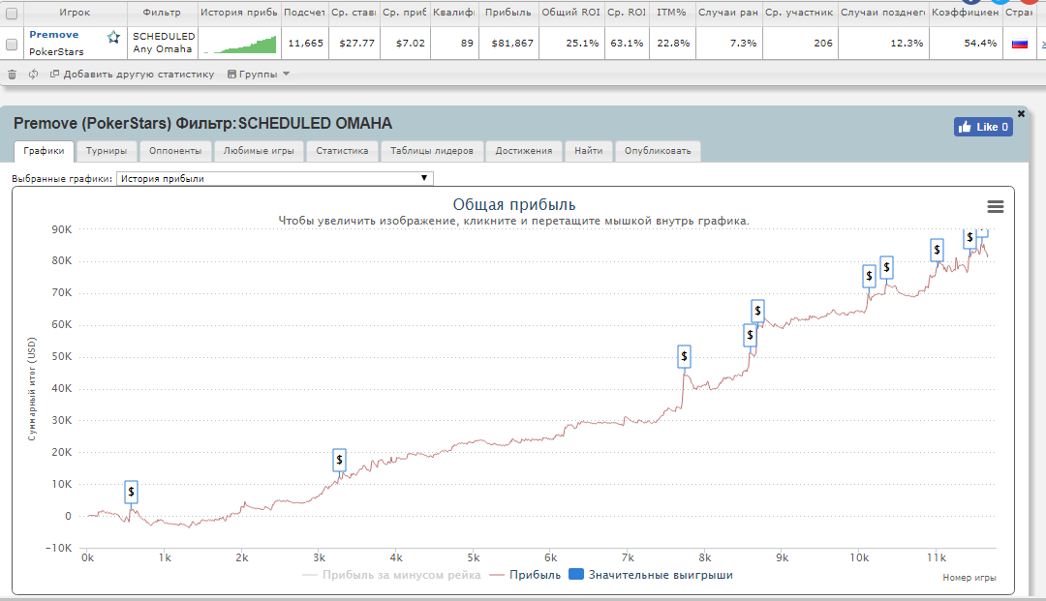Select the big win marker near game 11.4k

(x=969, y=238)
